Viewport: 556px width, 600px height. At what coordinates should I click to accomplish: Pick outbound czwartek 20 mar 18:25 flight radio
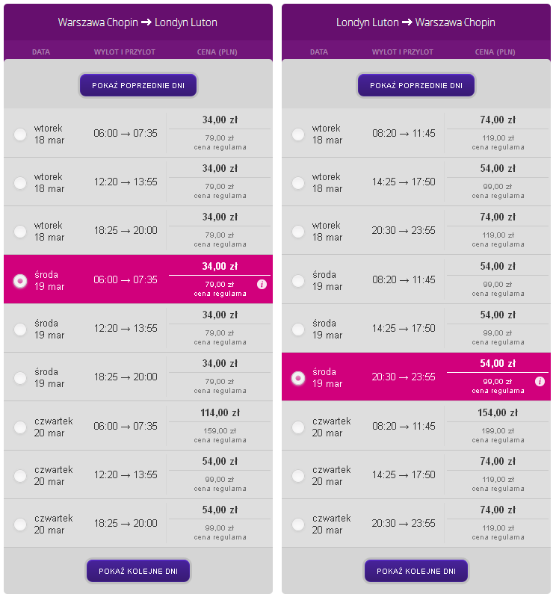[20, 525]
